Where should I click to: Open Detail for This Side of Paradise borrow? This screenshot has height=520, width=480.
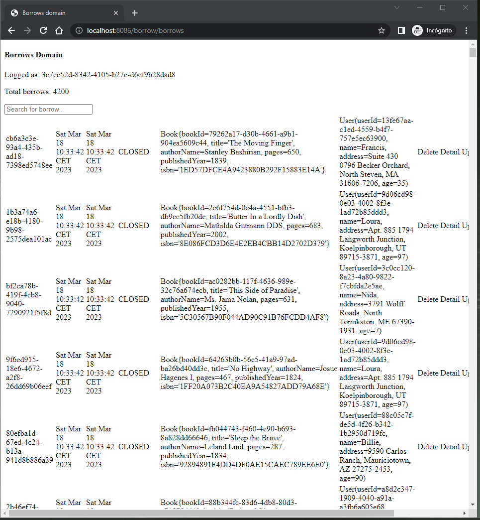(x=450, y=299)
